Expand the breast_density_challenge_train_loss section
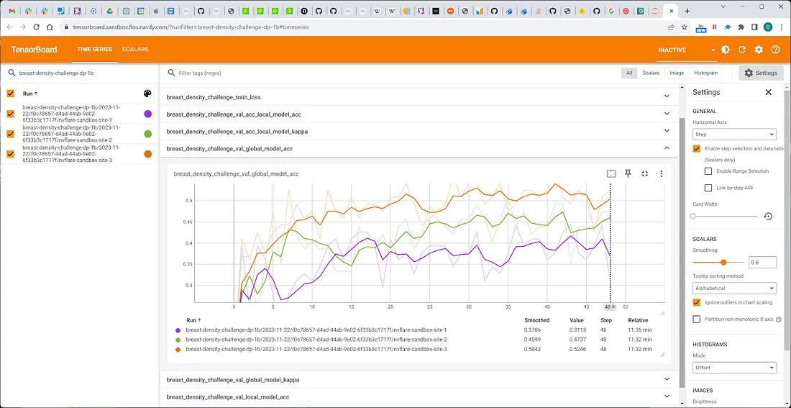 point(417,96)
